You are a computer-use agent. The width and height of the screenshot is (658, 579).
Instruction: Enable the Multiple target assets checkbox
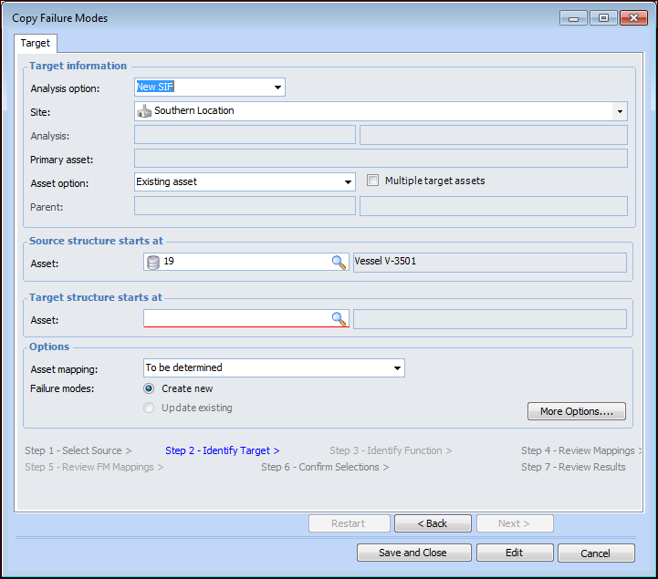coord(372,181)
